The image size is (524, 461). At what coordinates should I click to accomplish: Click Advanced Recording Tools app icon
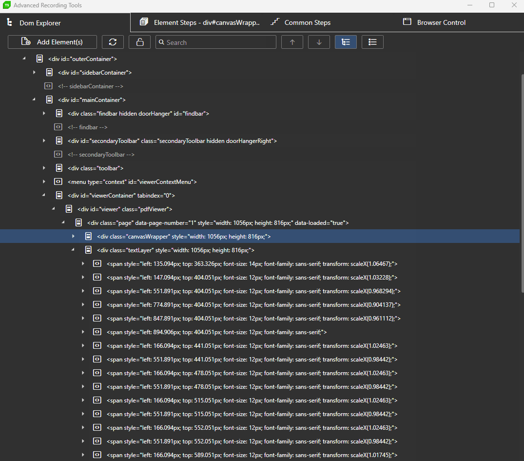click(x=7, y=5)
